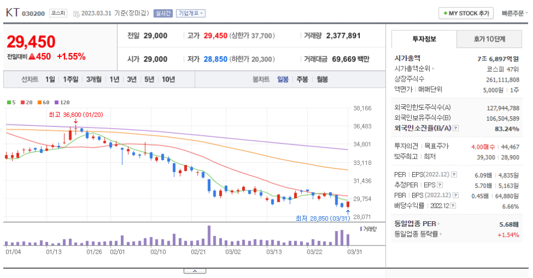Click the 코스피 47위 ranking value

[x=503, y=69]
